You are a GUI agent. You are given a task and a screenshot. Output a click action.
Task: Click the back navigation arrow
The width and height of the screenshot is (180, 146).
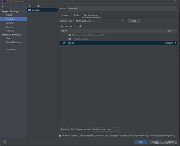coord(3,6)
